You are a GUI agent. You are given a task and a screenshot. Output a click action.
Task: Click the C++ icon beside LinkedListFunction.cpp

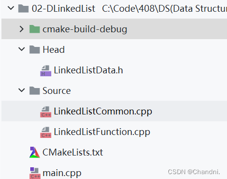(x=46, y=132)
